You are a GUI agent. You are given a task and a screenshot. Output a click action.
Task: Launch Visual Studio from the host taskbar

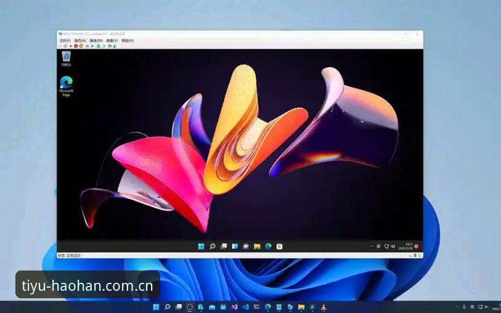point(235,307)
